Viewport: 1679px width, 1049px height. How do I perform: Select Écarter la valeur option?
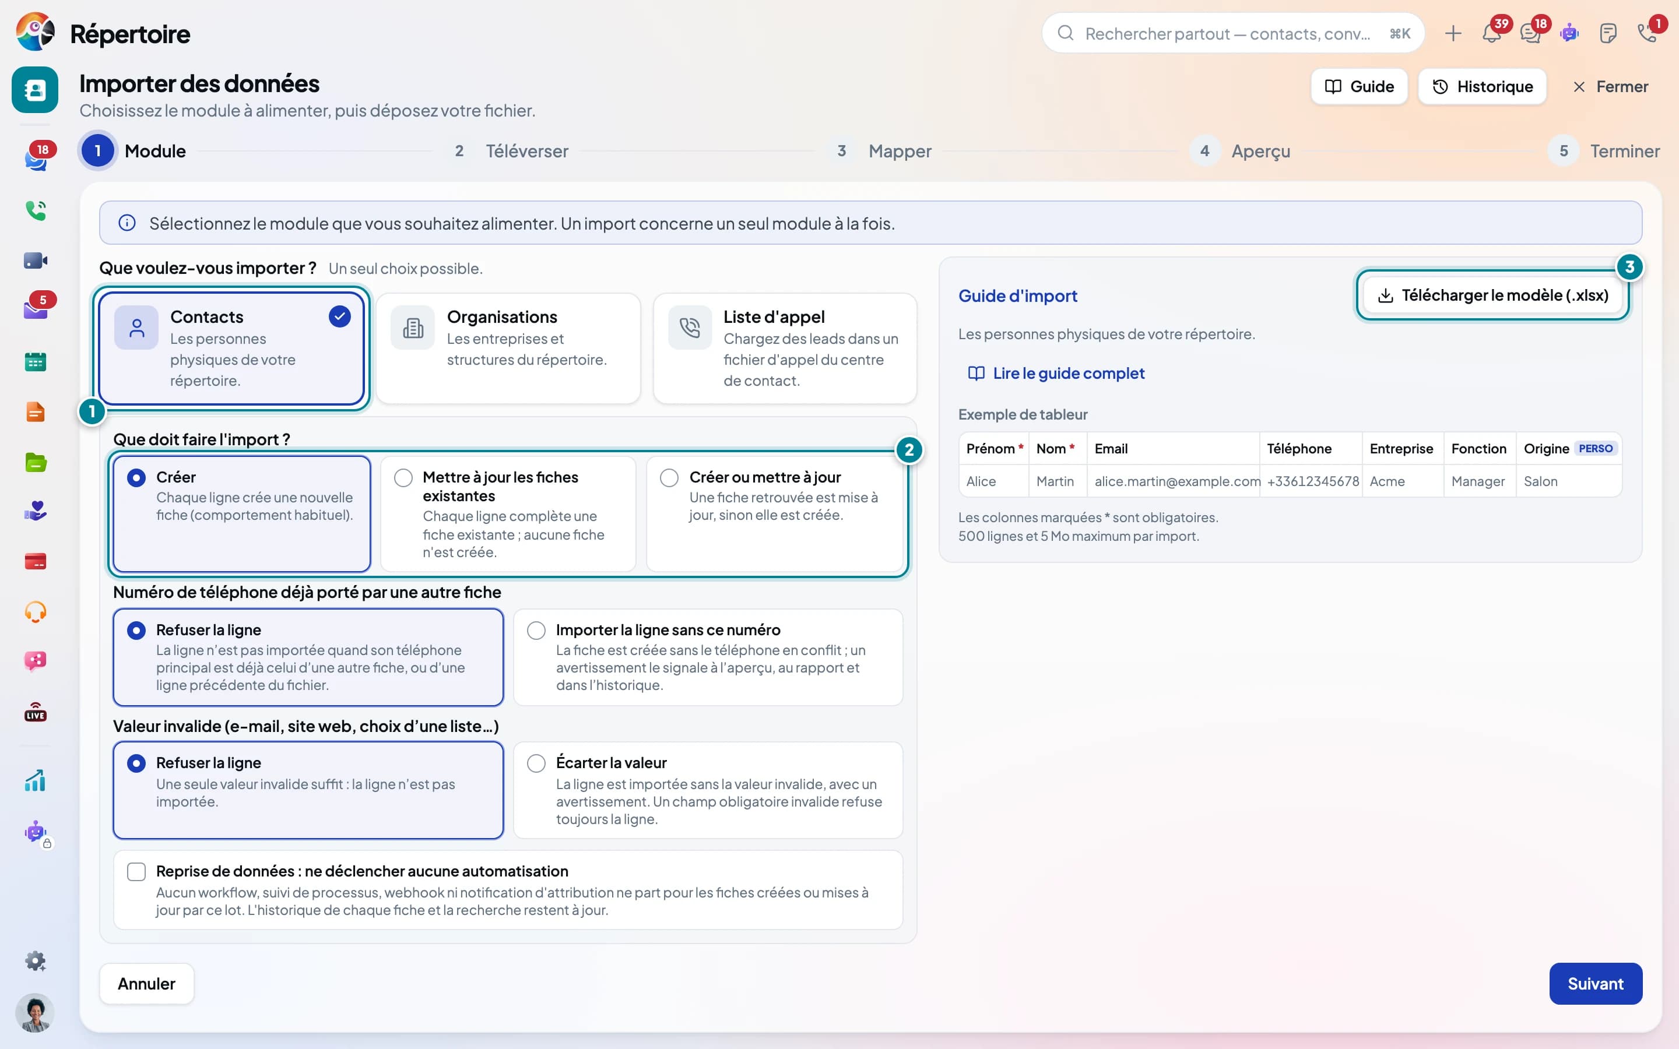coord(708,790)
